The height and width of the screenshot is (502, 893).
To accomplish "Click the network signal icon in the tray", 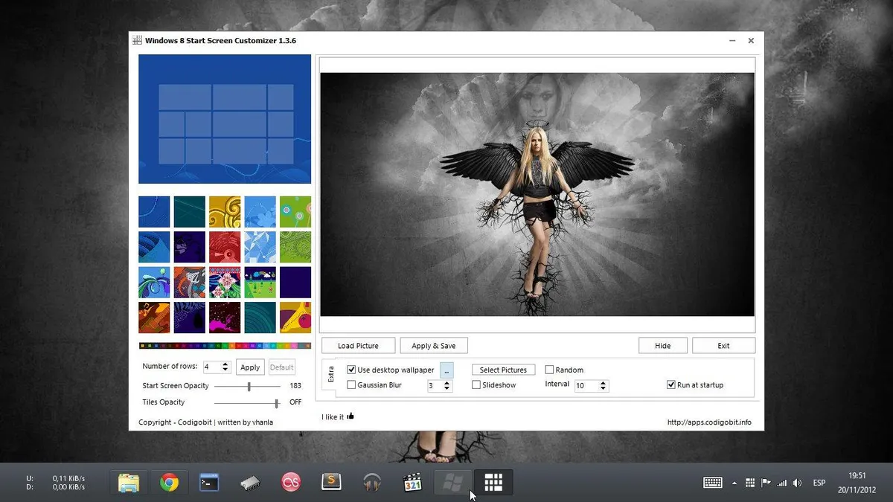I will click(x=781, y=483).
